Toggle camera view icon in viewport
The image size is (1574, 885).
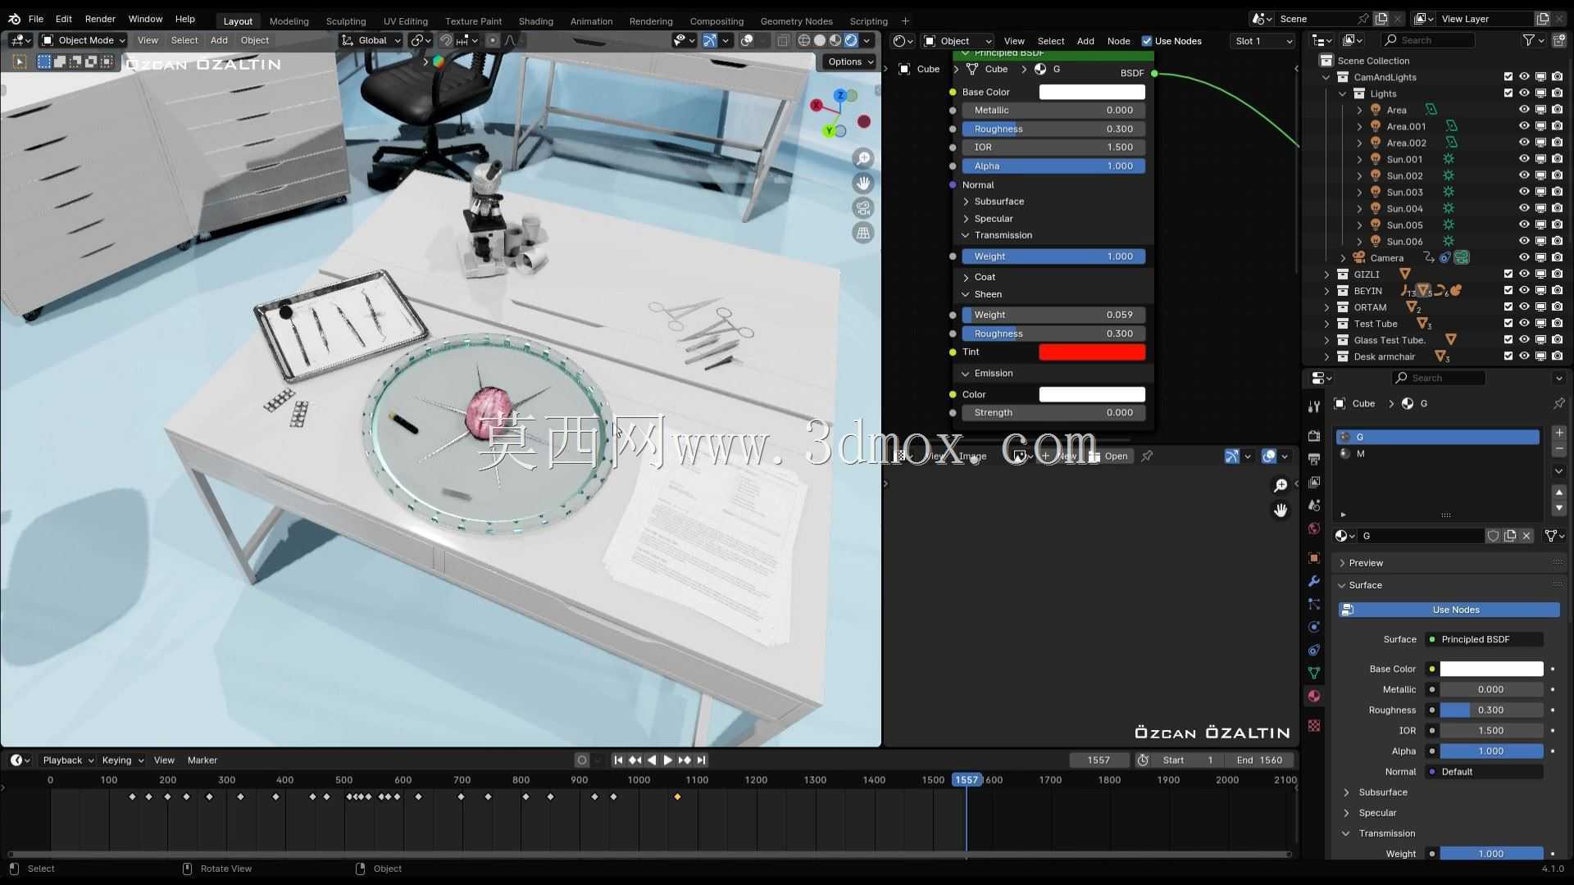pos(863,208)
